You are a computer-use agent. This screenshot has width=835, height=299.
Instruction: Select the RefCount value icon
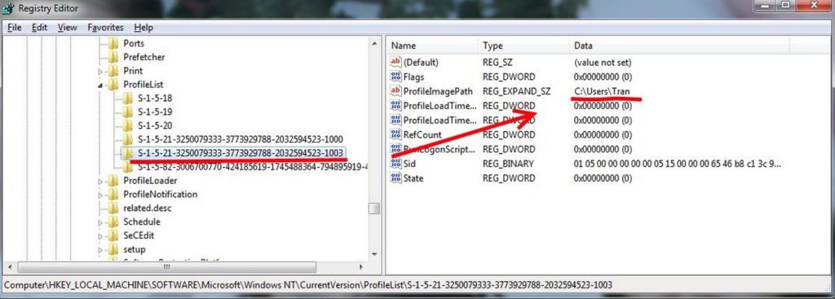(x=395, y=134)
